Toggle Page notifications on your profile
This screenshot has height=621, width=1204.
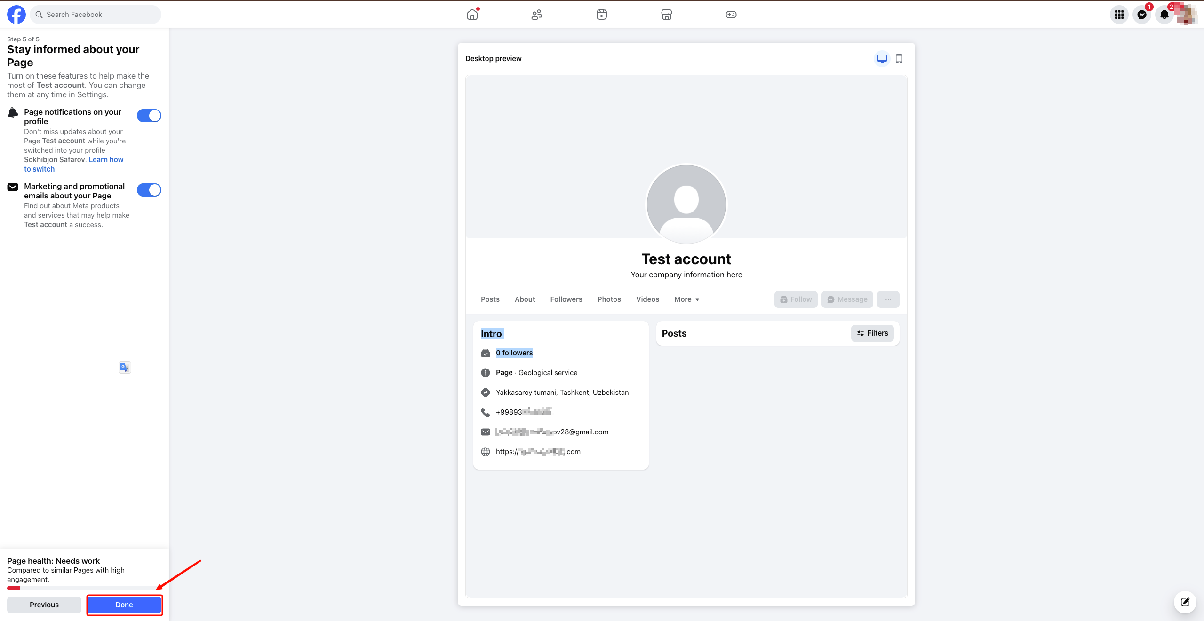coord(149,116)
